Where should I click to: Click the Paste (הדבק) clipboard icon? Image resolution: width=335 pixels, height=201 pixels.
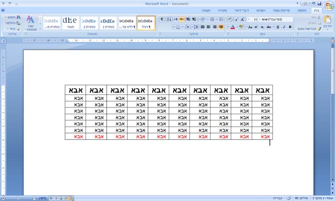click(x=327, y=20)
